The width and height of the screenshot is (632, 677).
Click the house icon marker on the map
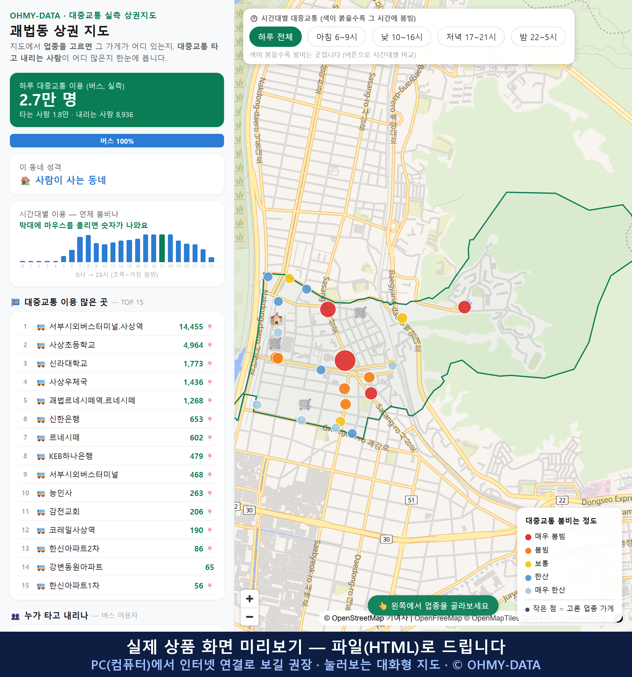click(x=276, y=319)
